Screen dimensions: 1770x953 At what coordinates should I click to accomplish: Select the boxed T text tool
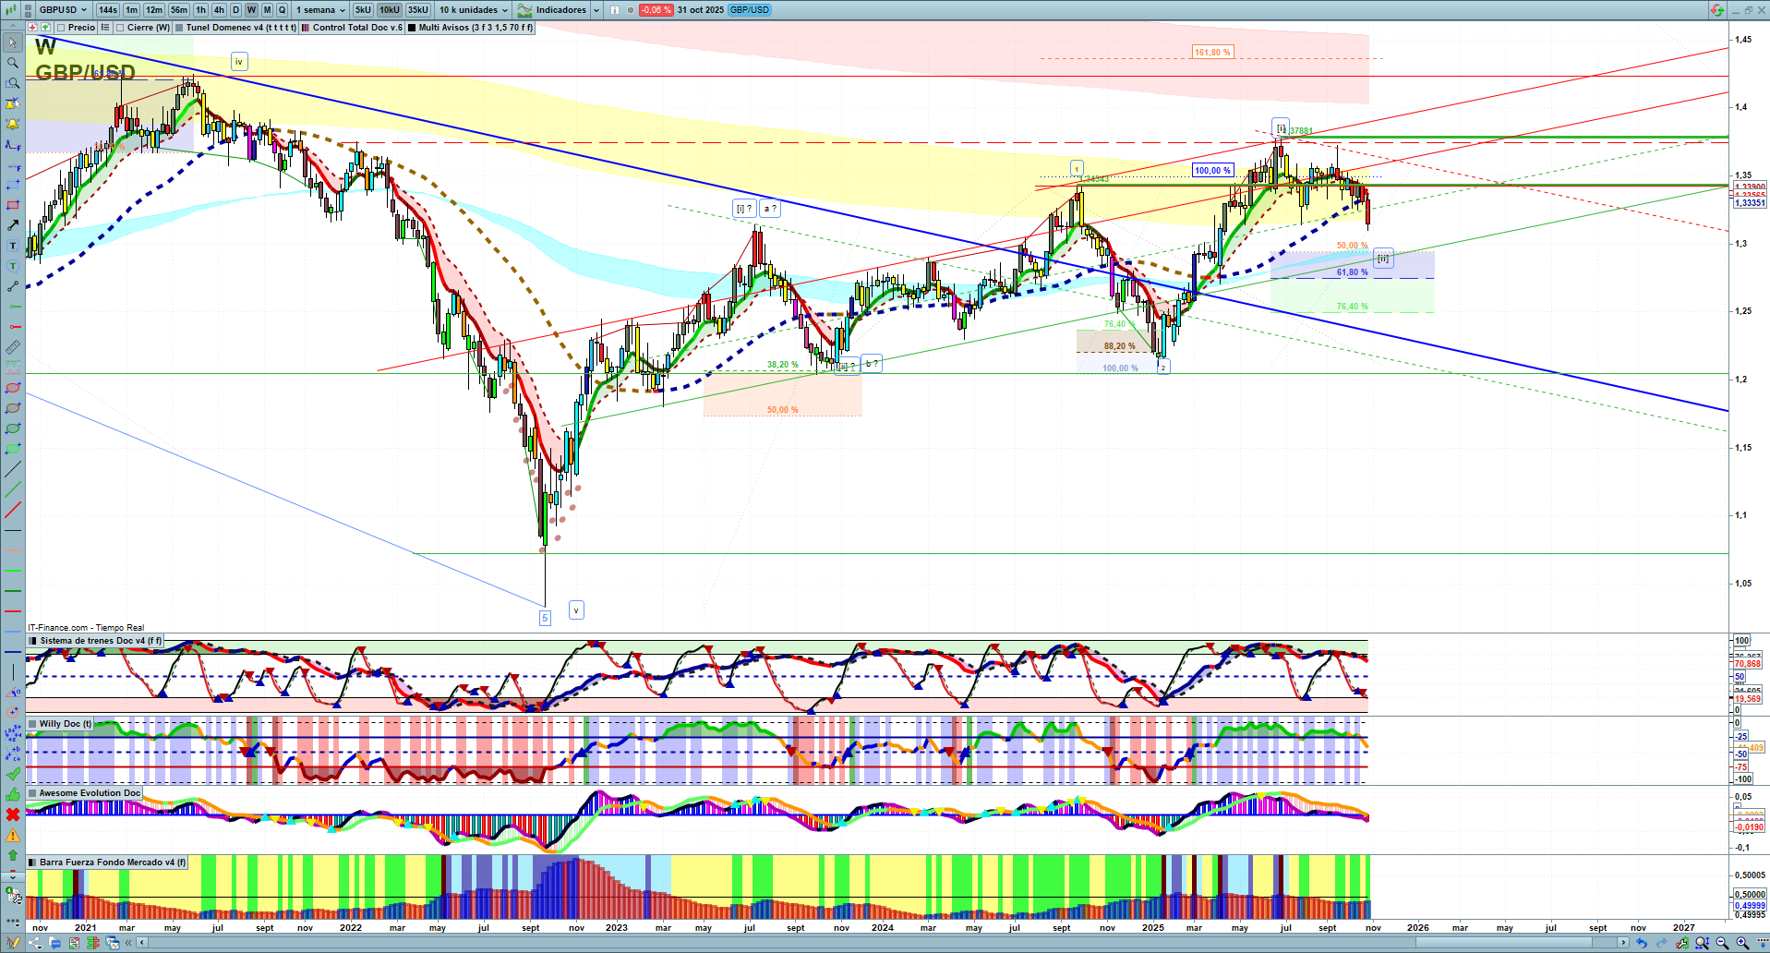(x=13, y=246)
